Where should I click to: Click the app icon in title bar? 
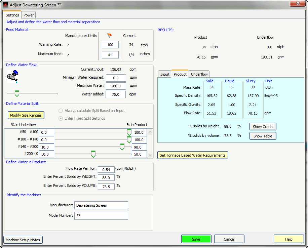(5, 5)
